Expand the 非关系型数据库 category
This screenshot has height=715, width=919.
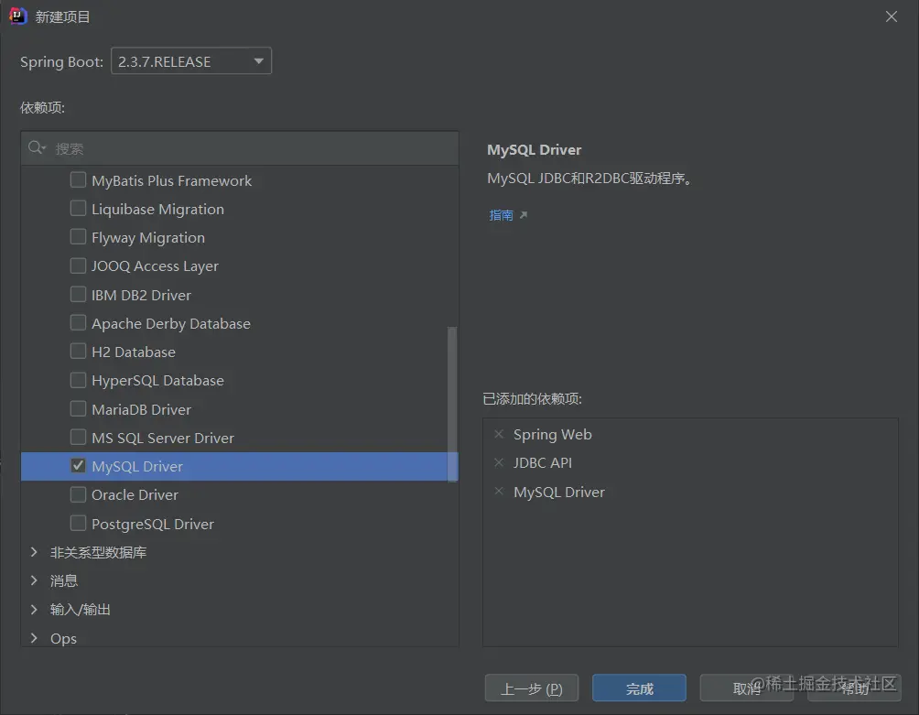point(34,552)
